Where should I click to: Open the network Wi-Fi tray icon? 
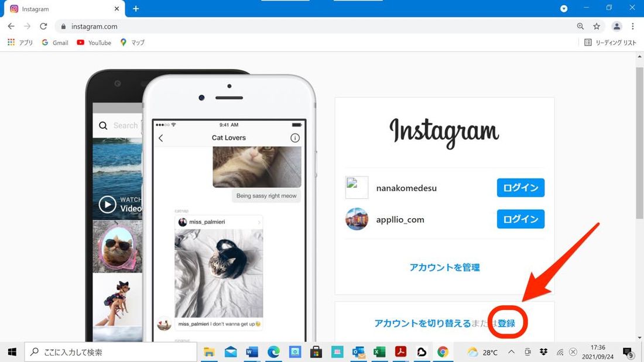[560, 351]
